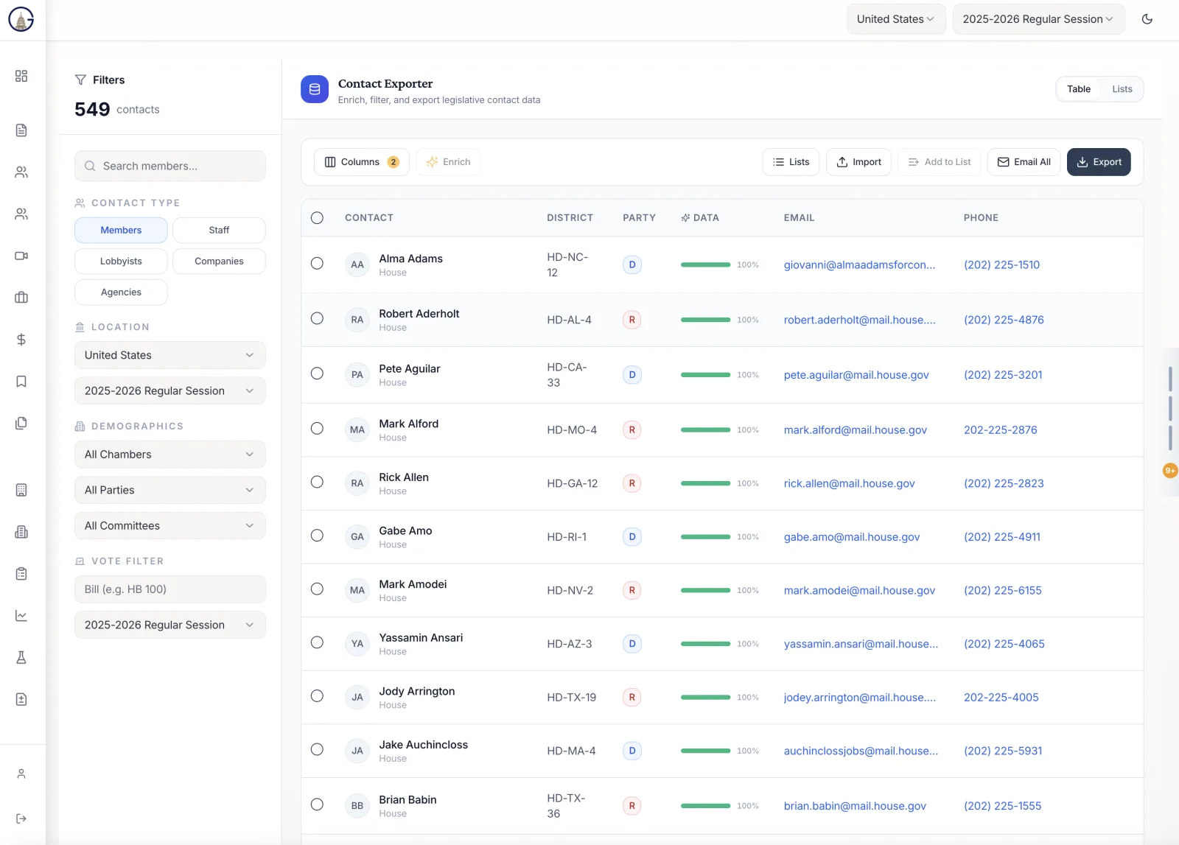Expand All Parties dropdown
The height and width of the screenshot is (845, 1179).
(x=170, y=490)
